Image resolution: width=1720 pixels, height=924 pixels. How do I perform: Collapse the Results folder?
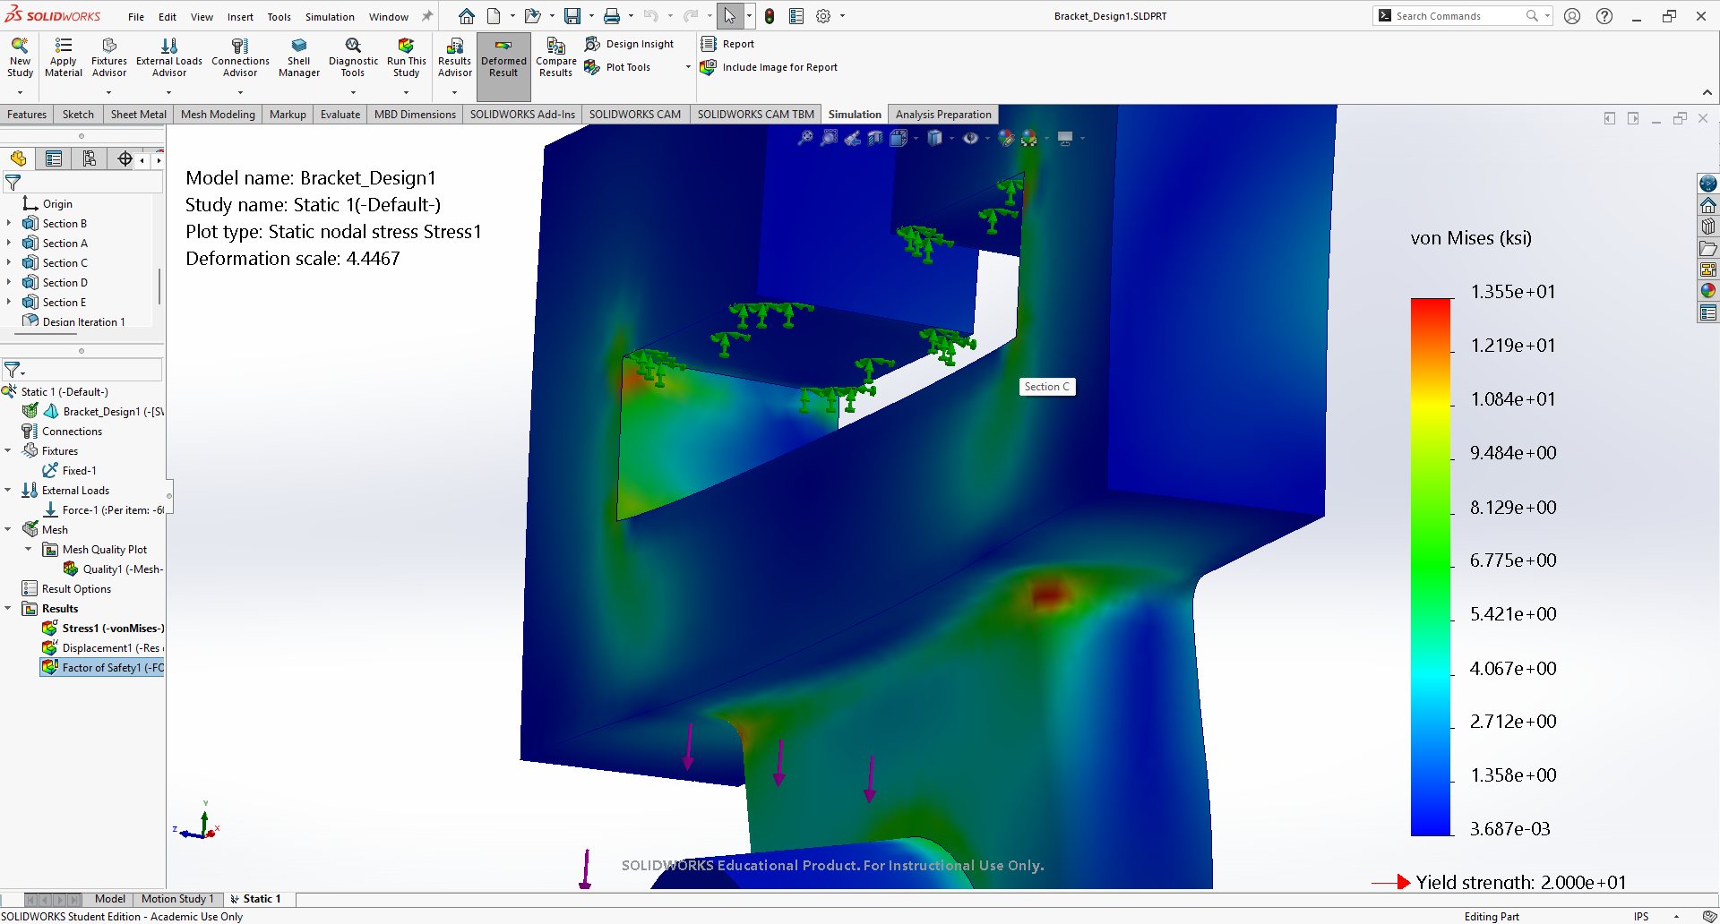pos(9,609)
